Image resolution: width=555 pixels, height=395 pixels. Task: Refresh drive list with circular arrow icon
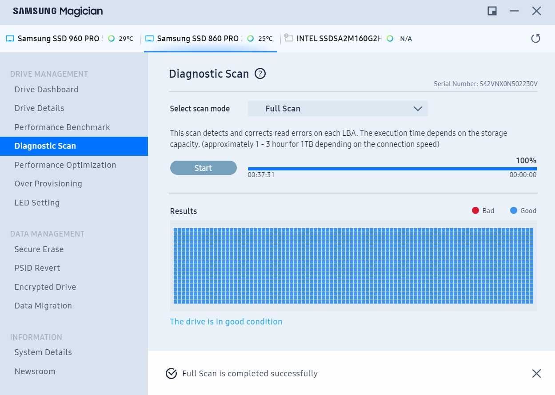pos(536,39)
